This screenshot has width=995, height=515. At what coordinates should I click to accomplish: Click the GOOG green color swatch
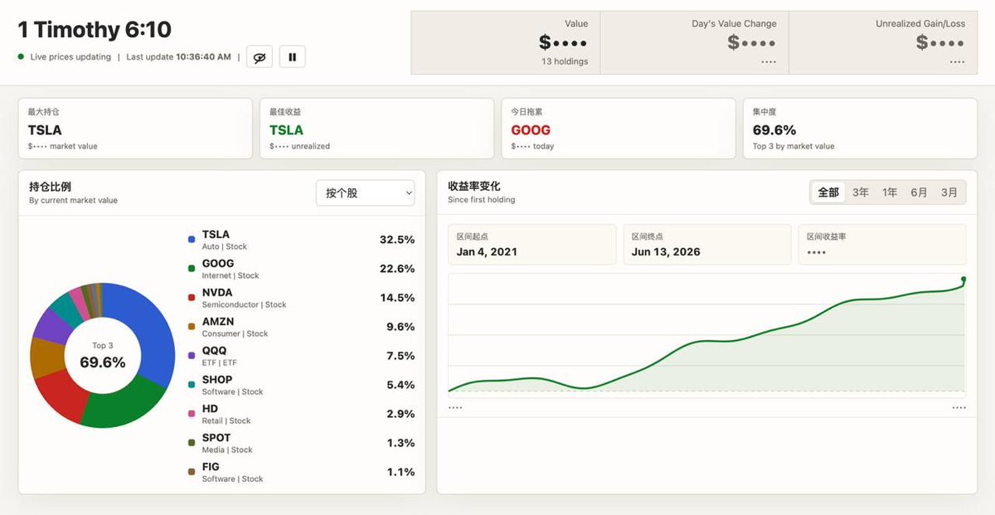click(x=192, y=269)
